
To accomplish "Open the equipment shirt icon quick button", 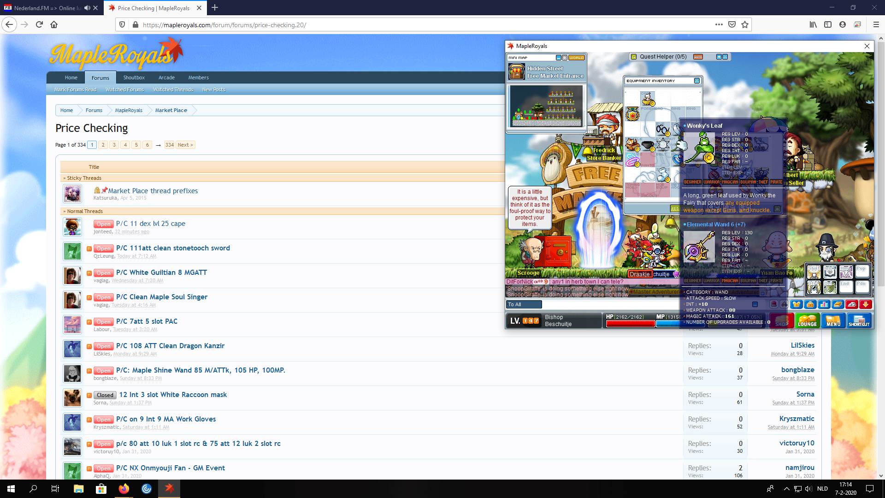I will (x=796, y=304).
